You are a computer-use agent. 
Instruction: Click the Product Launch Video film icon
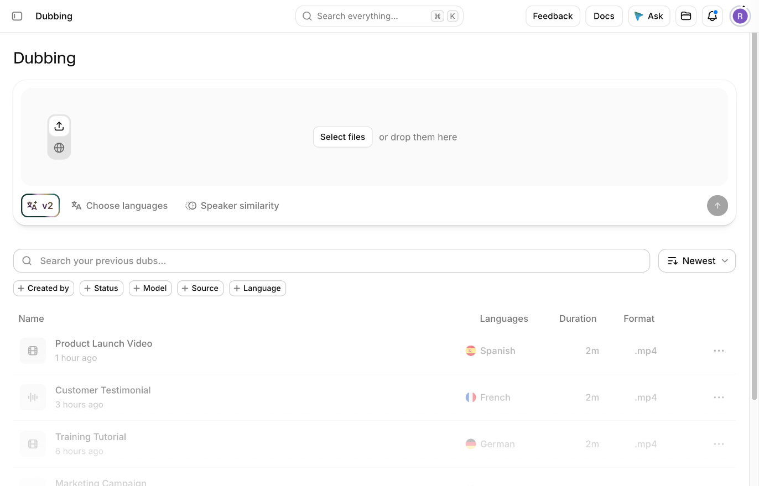click(x=33, y=351)
